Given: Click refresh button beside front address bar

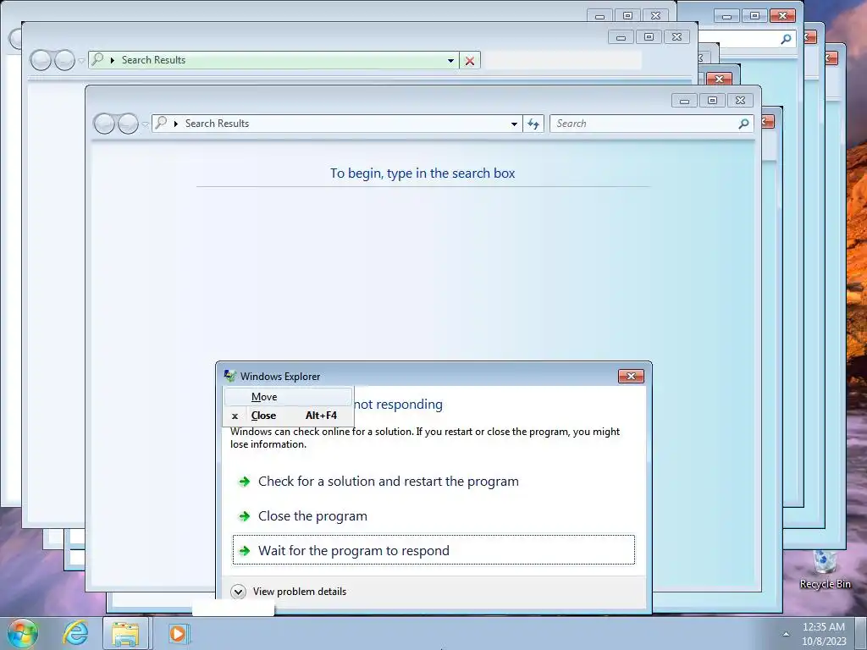Looking at the screenshot, I should point(533,124).
